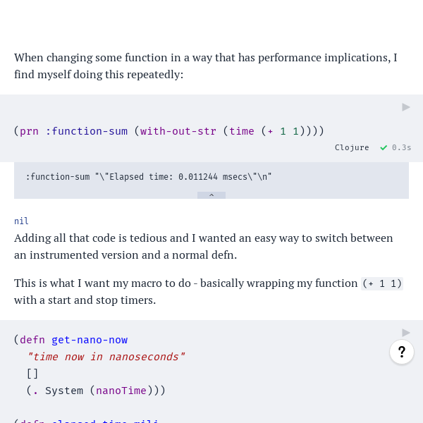423x423 pixels.
Task: Click the nanoTime method call
Action: 121,391
